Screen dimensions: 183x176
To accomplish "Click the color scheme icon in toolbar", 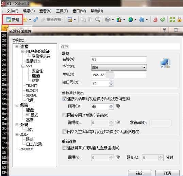I will pyautogui.click(x=119, y=19).
